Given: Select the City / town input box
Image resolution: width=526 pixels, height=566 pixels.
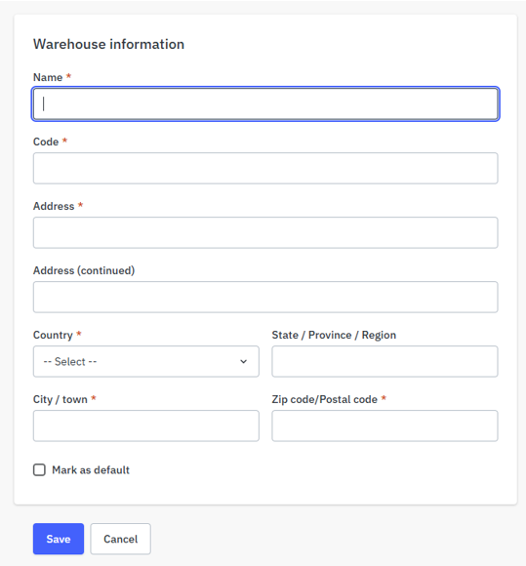Looking at the screenshot, I should coord(145,425).
